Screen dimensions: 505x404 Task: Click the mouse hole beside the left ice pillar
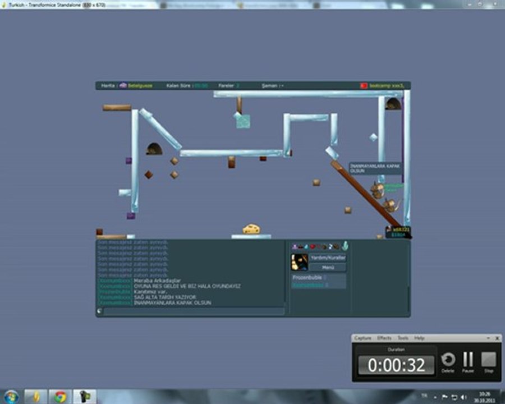(154, 149)
